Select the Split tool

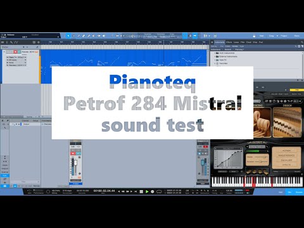[x=79, y=36]
